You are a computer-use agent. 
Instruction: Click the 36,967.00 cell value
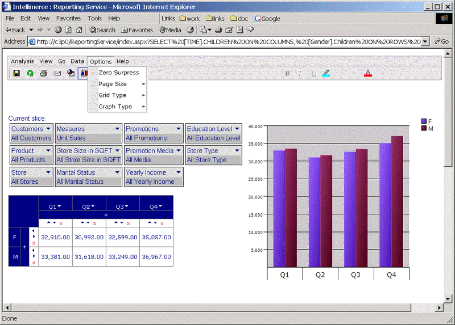point(156,257)
